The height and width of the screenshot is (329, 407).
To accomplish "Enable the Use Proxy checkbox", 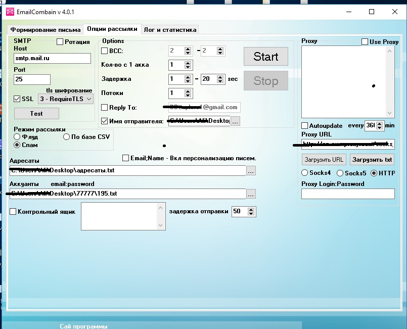I will pos(365,42).
